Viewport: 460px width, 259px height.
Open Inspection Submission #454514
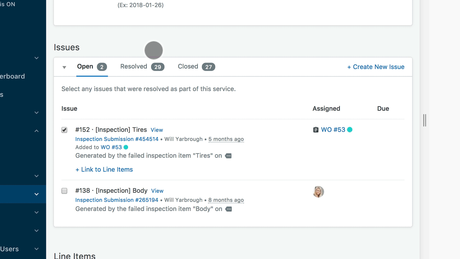point(117,139)
